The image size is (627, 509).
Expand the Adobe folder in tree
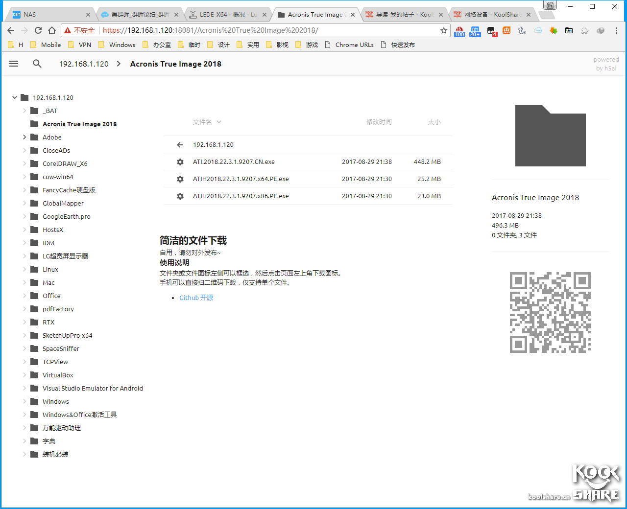[x=24, y=137]
